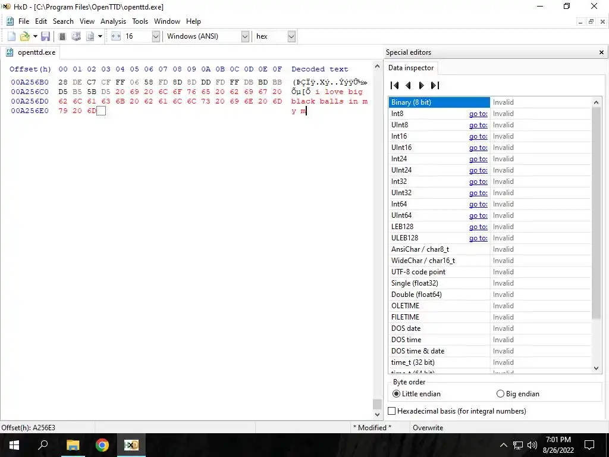Restore the inner document window
This screenshot has width=609, height=457.
[x=591, y=22]
